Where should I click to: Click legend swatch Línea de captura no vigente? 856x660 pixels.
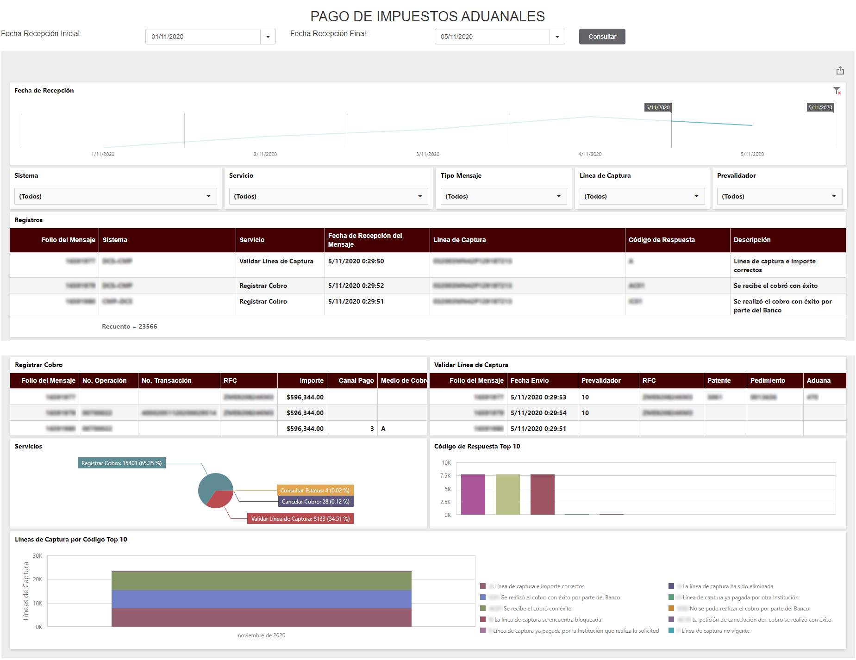[x=671, y=631]
